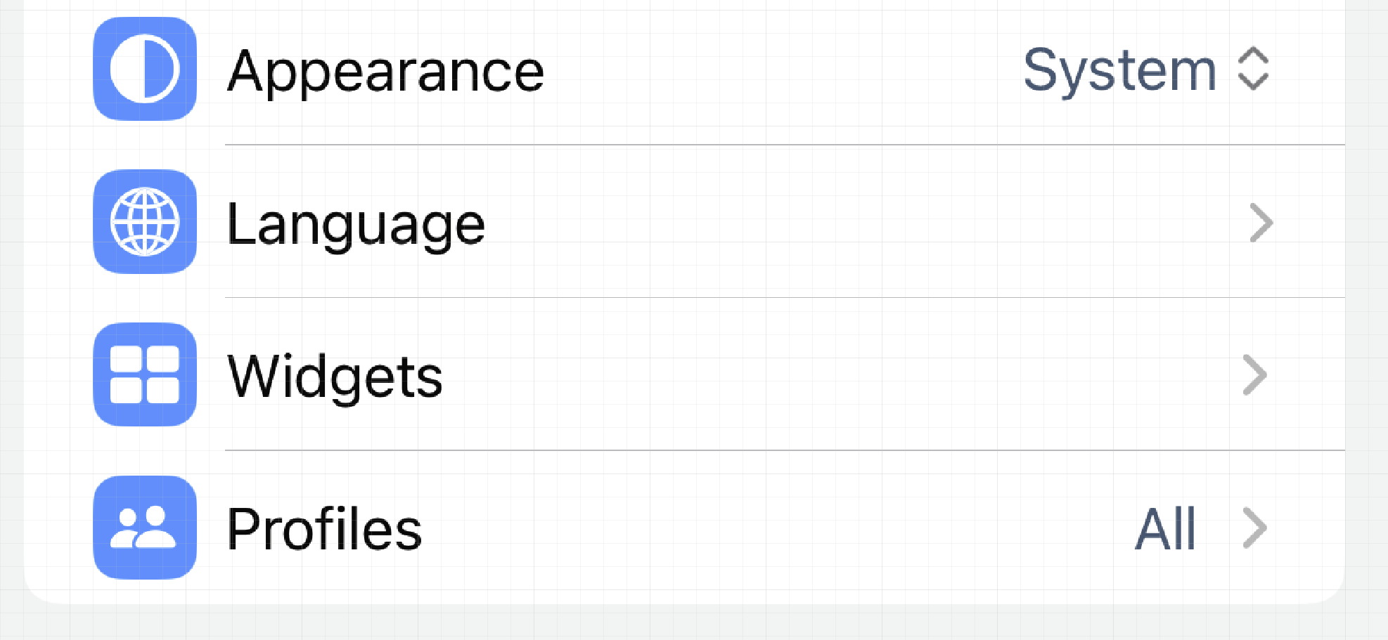The width and height of the screenshot is (1388, 640).
Task: Go to the Widgets settings entry
Action: 335,377
